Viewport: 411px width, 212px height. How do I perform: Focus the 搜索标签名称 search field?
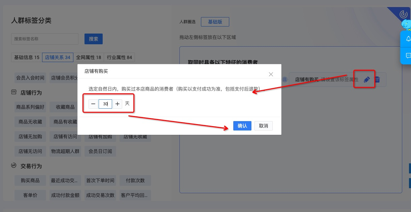coord(45,39)
